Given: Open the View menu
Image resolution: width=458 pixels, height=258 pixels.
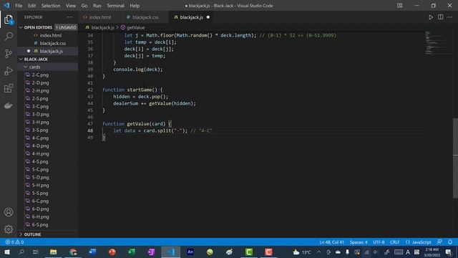Looking at the screenshot, I should 70,6.
